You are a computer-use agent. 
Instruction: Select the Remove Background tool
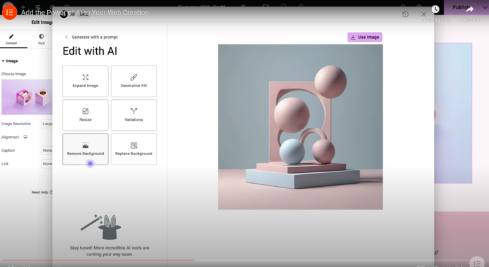tap(85, 149)
